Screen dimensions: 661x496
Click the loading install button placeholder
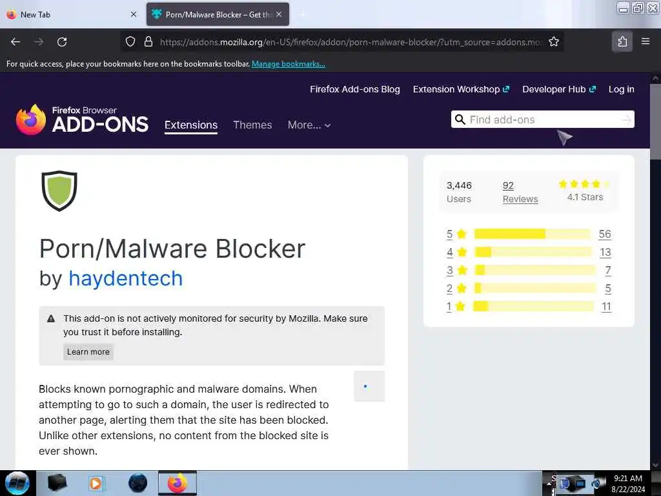point(369,386)
